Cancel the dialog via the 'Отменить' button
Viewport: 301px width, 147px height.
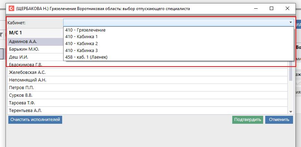point(279,120)
